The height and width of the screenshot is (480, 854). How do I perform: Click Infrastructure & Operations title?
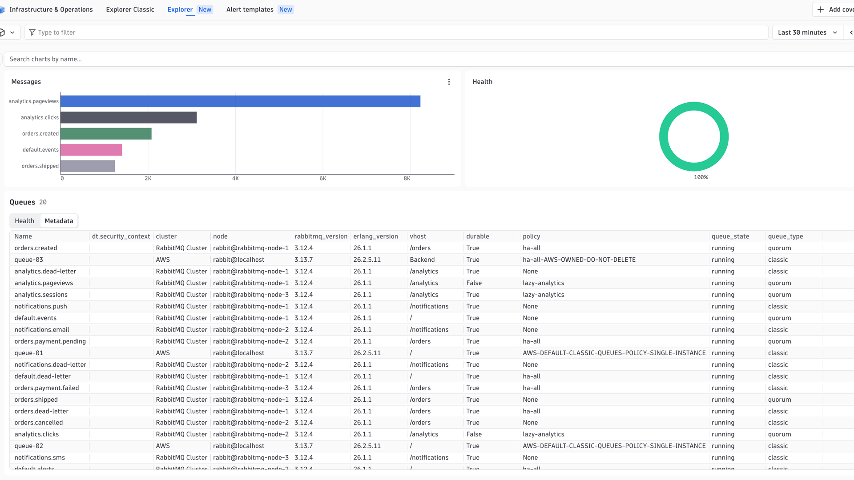(x=51, y=9)
